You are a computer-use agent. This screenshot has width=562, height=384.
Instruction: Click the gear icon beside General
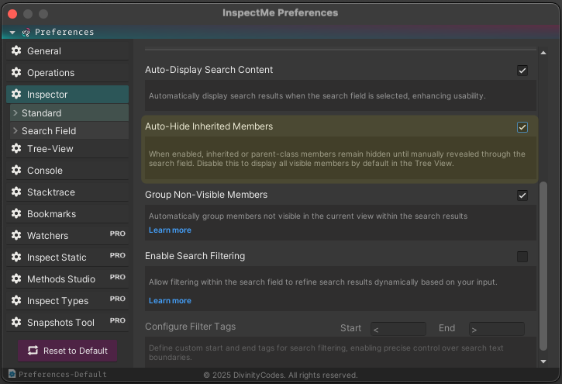(x=16, y=51)
